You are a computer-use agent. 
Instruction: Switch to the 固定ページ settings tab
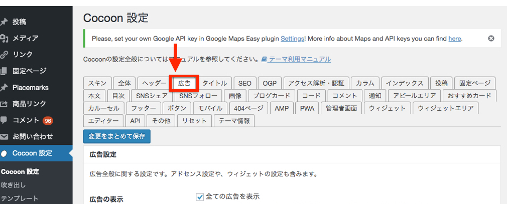pyautogui.click(x=475, y=83)
